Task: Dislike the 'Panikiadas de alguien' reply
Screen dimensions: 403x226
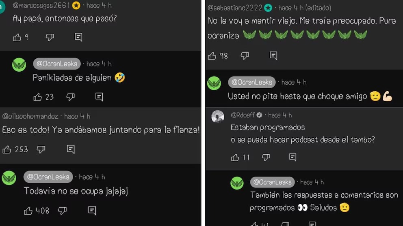Action: [70, 97]
